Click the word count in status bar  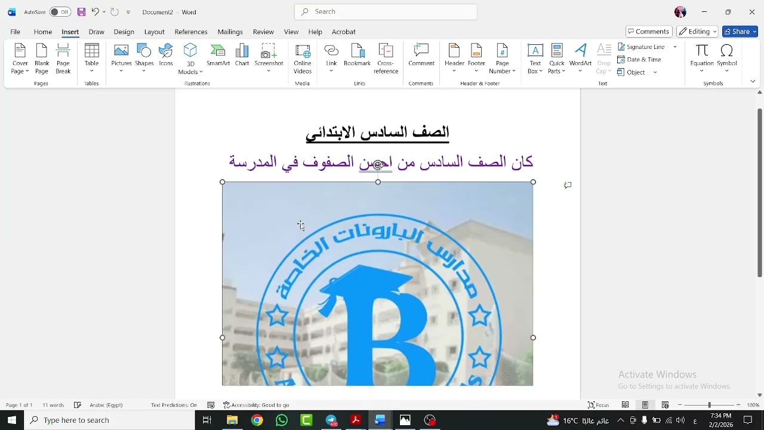click(53, 405)
